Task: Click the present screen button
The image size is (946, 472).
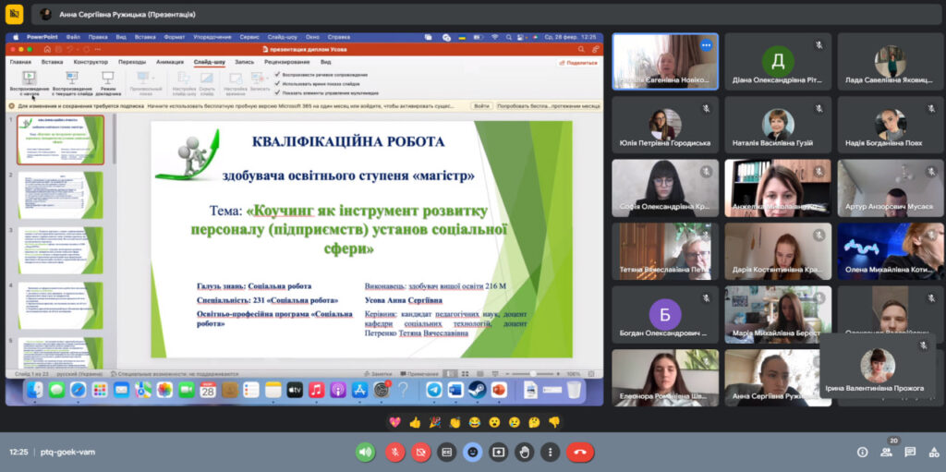Action: (x=499, y=453)
